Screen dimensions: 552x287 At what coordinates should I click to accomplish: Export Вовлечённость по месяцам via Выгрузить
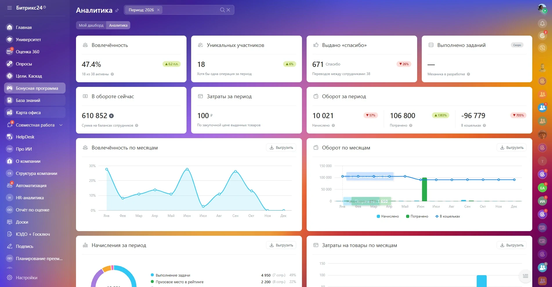coord(281,147)
